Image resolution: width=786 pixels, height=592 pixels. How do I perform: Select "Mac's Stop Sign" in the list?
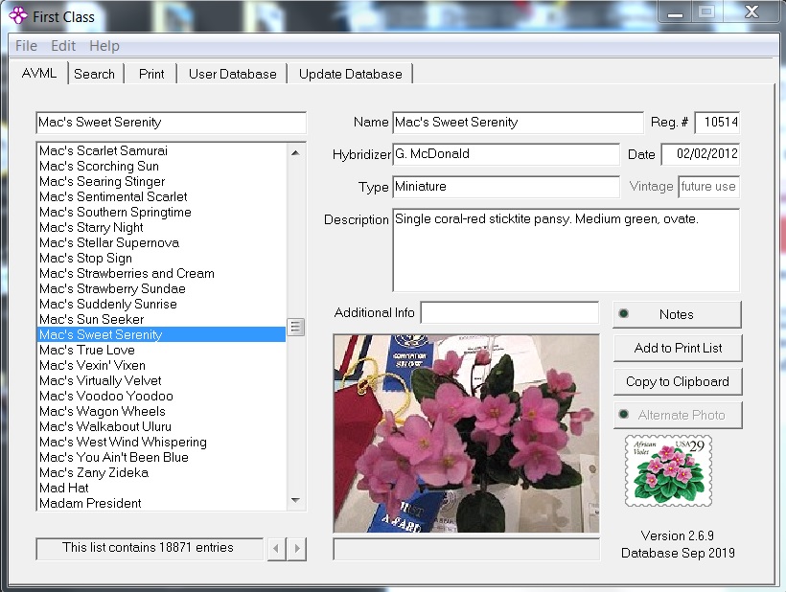point(161,258)
